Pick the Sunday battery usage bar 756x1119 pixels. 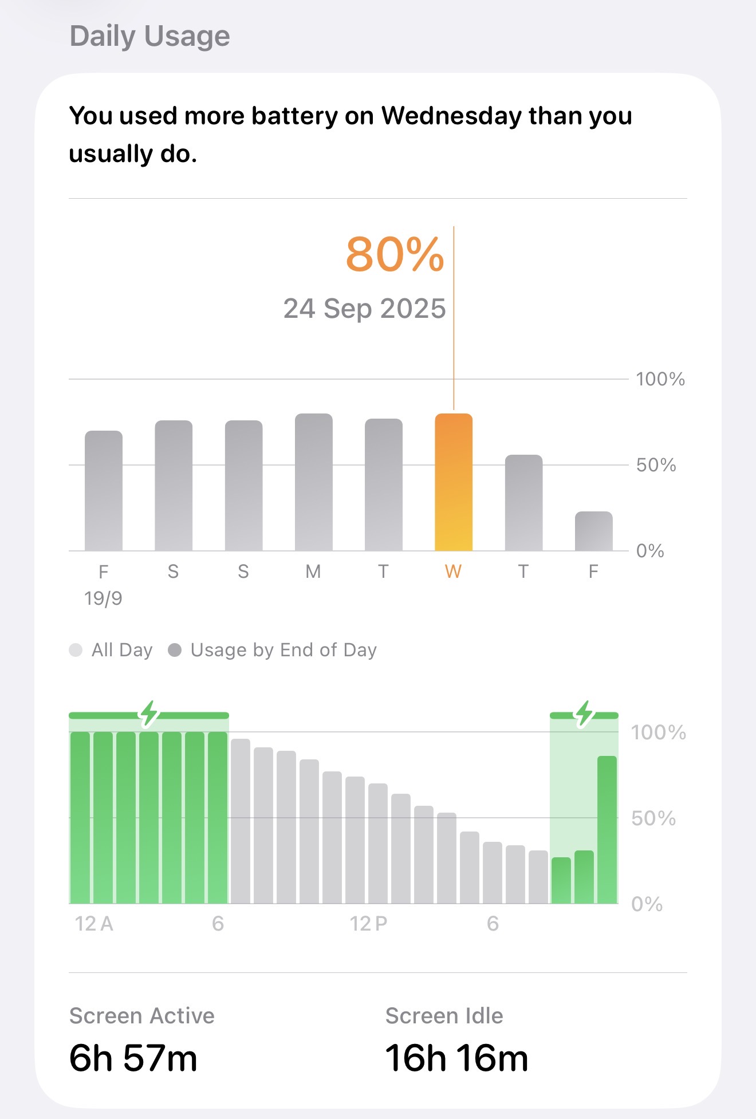point(243,486)
